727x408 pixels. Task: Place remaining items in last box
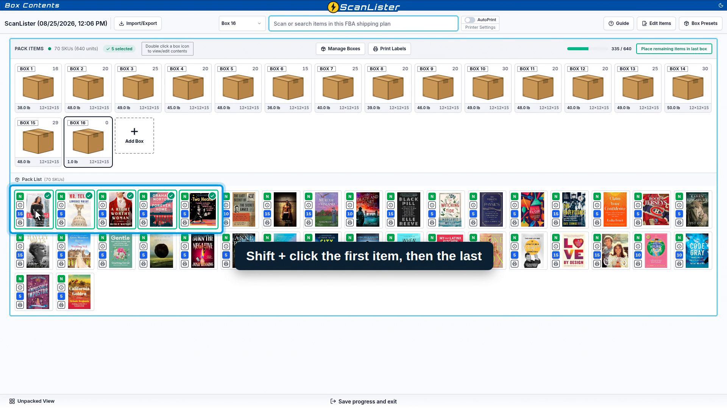pyautogui.click(x=674, y=49)
